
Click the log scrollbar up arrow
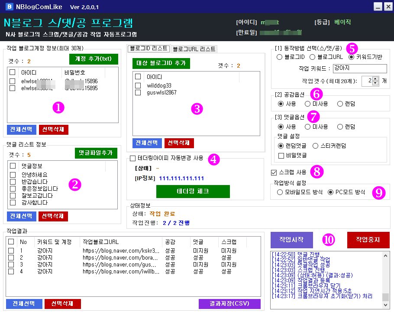(x=385, y=256)
